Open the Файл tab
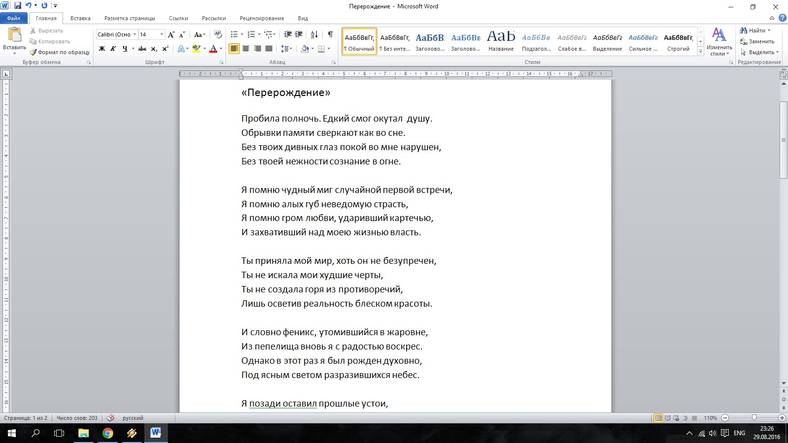 pos(14,18)
